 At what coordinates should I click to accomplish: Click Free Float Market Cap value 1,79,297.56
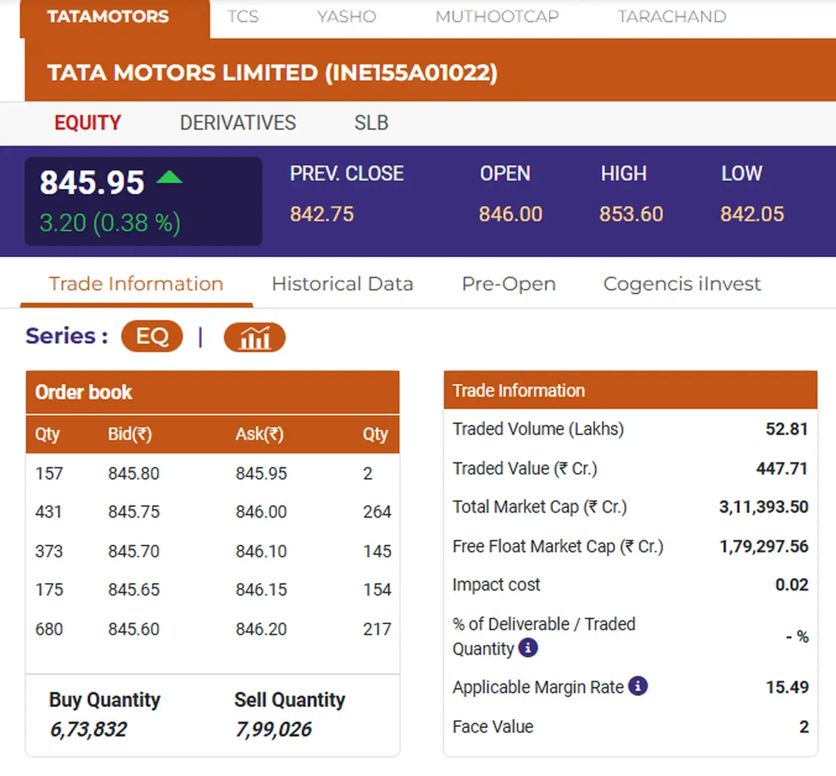pos(764,547)
